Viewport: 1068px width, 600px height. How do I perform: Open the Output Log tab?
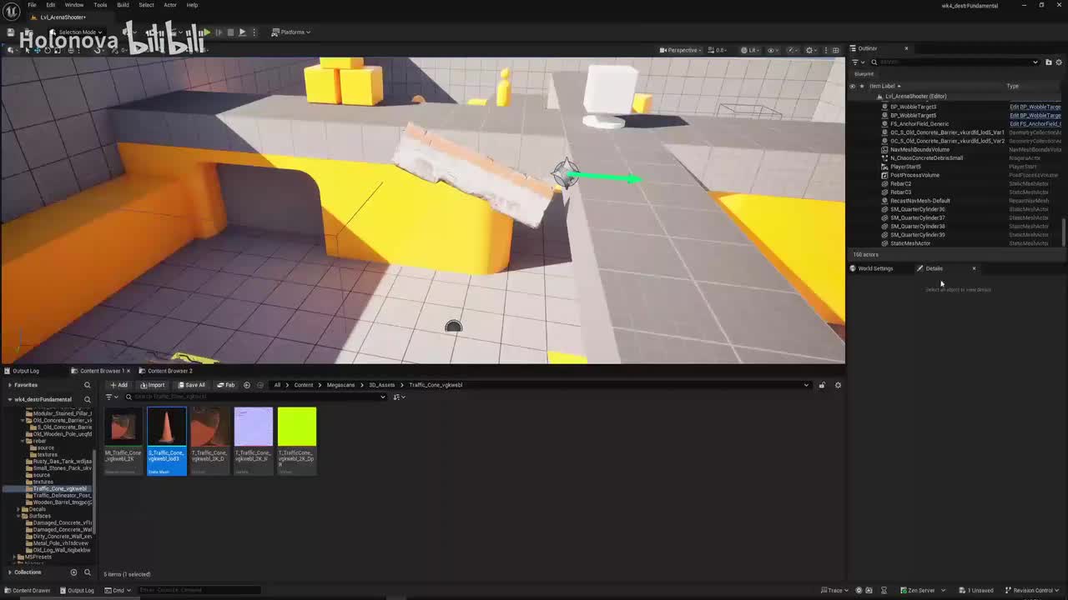[x=22, y=371]
